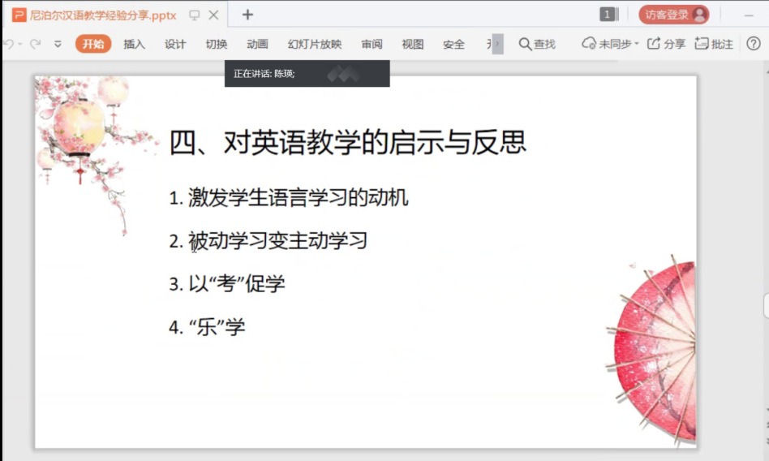Click the window count badge showing 1
The height and width of the screenshot is (461, 769).
[608, 15]
